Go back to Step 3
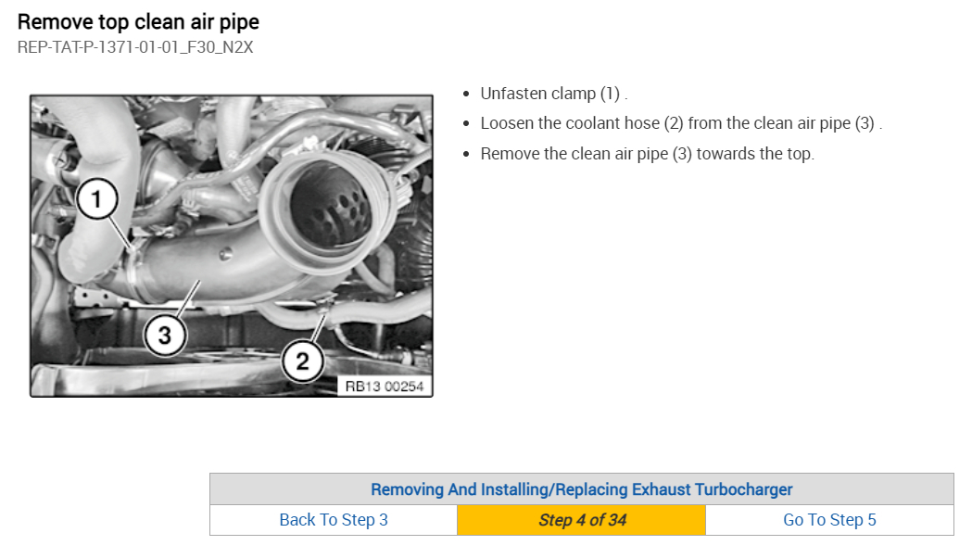The height and width of the screenshot is (558, 972). coord(334,520)
